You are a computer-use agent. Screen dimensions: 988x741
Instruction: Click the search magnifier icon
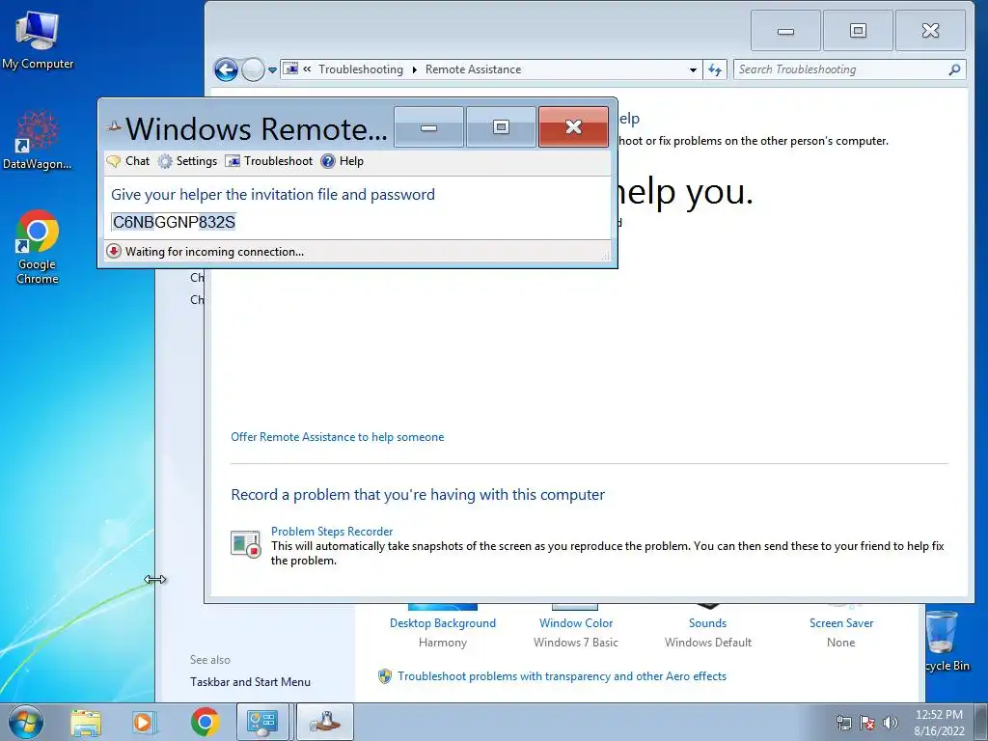pos(955,69)
